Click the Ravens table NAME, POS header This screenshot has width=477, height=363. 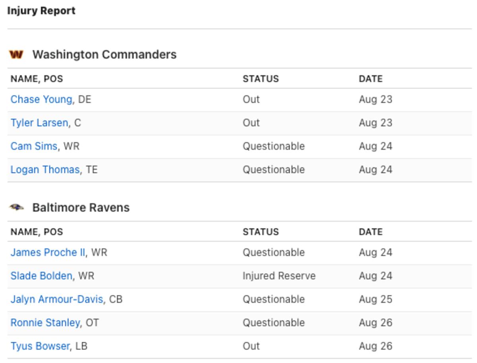coord(37,232)
